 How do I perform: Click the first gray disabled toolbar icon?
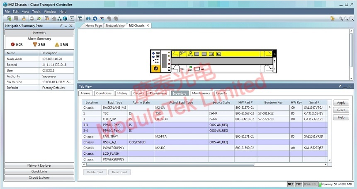109,18
